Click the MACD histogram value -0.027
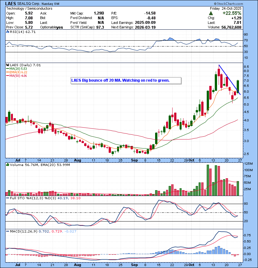 coord(70,232)
